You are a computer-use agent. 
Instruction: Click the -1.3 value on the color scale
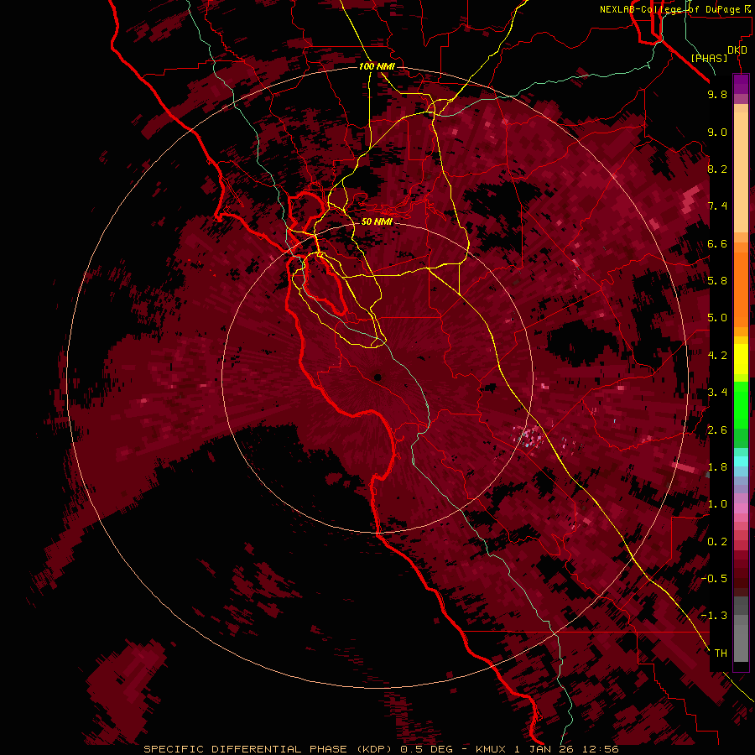pos(714,616)
